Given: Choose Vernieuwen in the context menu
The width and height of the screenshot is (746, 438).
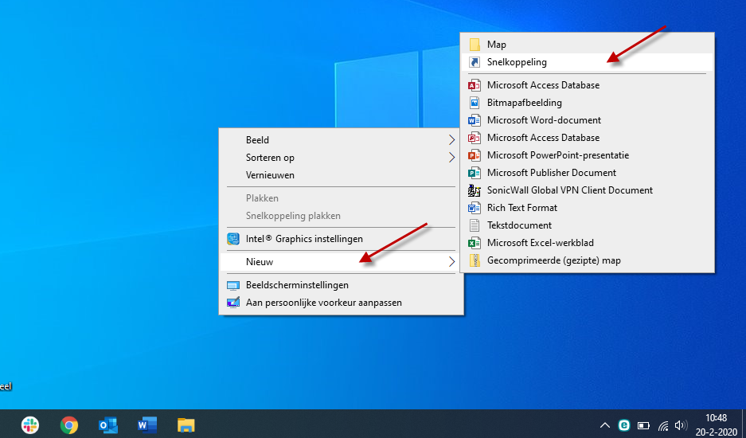Looking at the screenshot, I should pos(341,175).
